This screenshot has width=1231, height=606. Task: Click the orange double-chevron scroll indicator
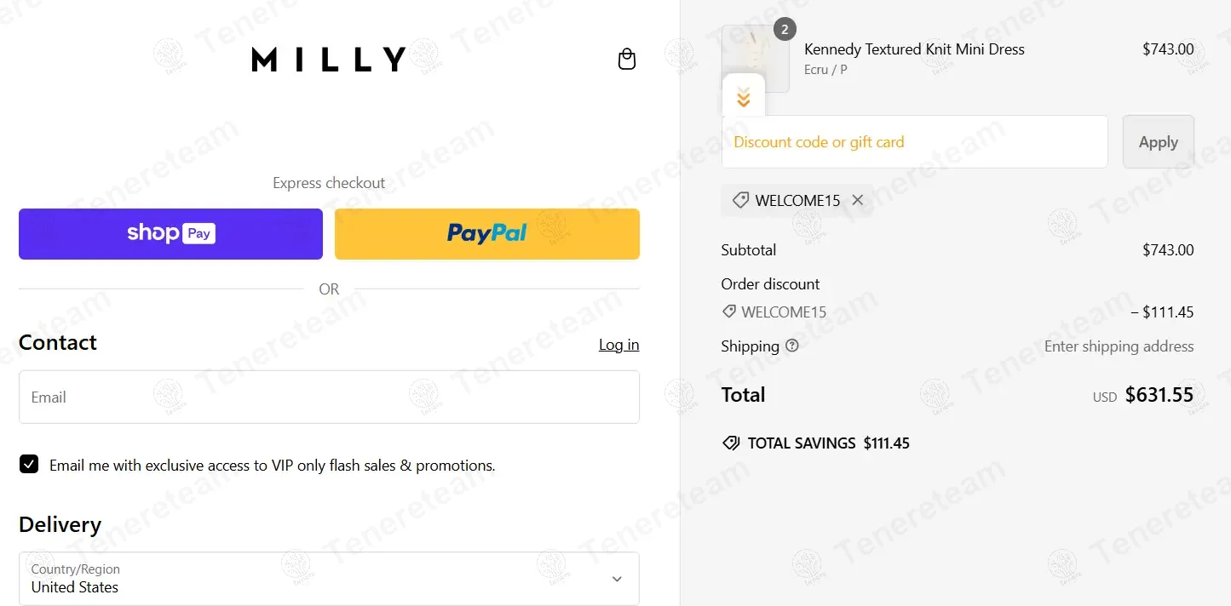click(x=743, y=96)
